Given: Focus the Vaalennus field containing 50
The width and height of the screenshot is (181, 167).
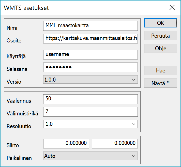Looking at the screenshot, I should (90, 99).
